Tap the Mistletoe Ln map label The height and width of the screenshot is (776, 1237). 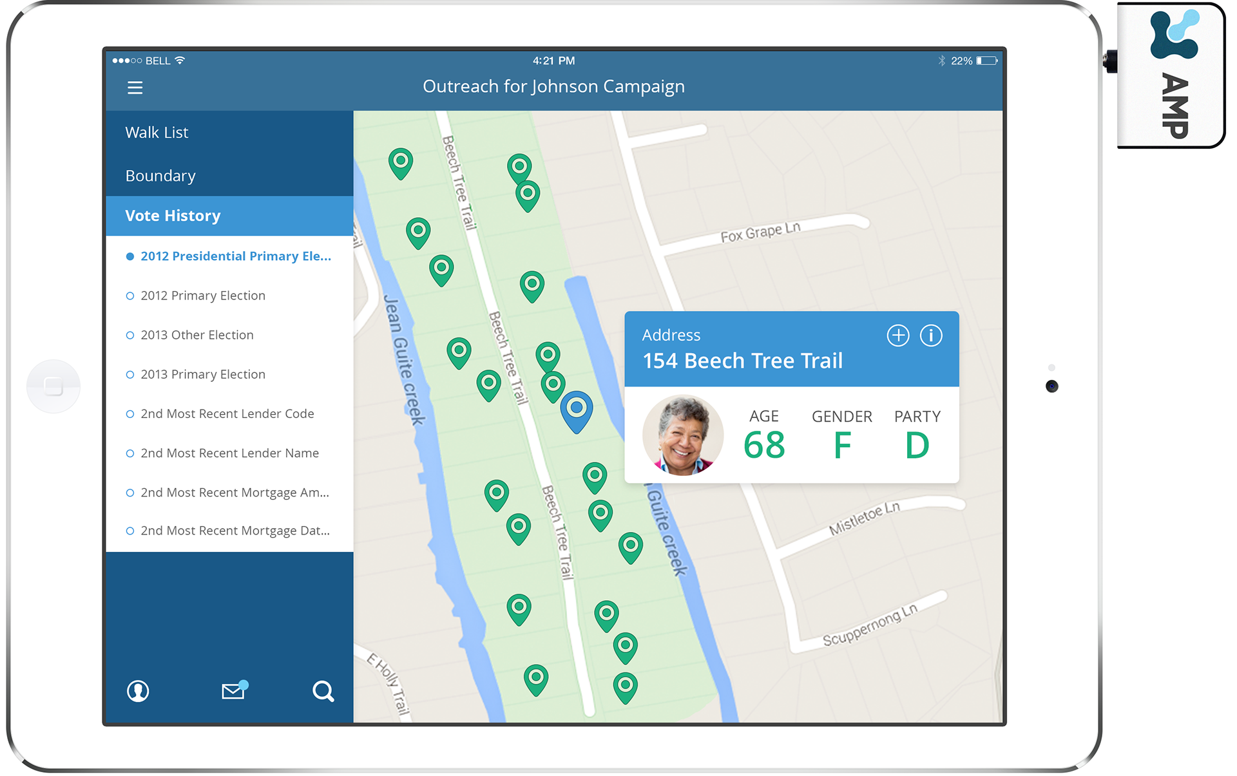(865, 518)
